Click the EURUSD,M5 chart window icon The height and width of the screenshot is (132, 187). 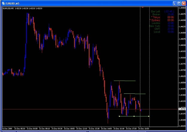click(3, 3)
